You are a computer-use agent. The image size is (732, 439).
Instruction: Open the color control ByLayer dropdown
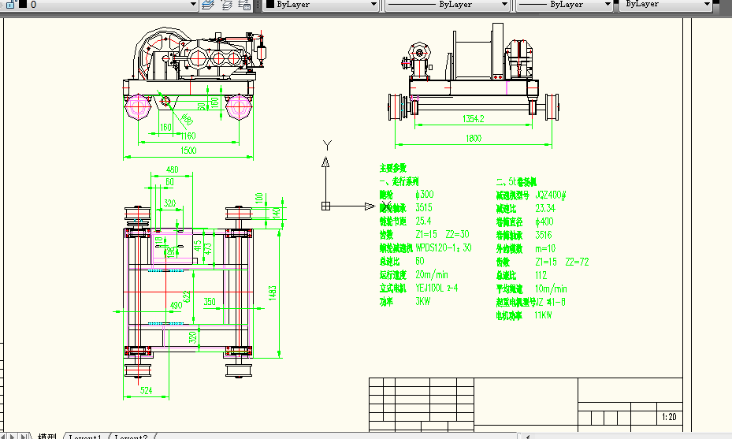click(x=374, y=5)
